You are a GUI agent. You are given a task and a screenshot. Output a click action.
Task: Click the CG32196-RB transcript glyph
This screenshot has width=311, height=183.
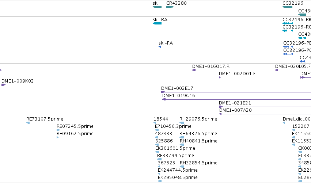pos(288,23)
